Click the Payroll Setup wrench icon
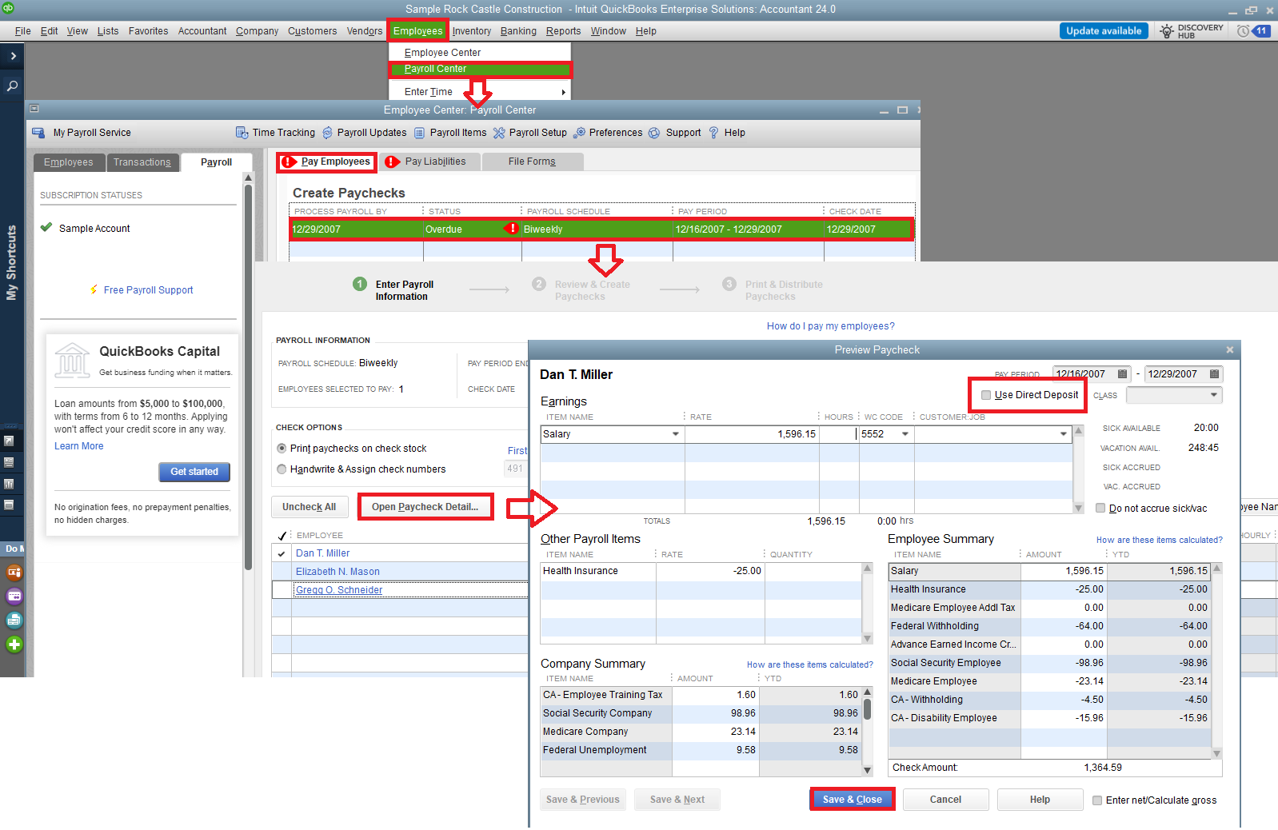 (499, 133)
